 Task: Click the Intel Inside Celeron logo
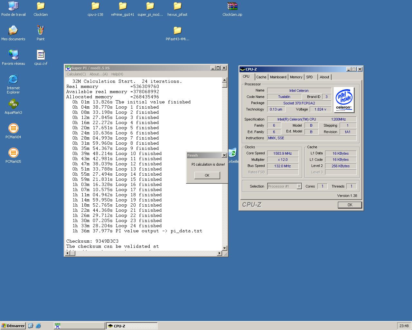coord(344,100)
